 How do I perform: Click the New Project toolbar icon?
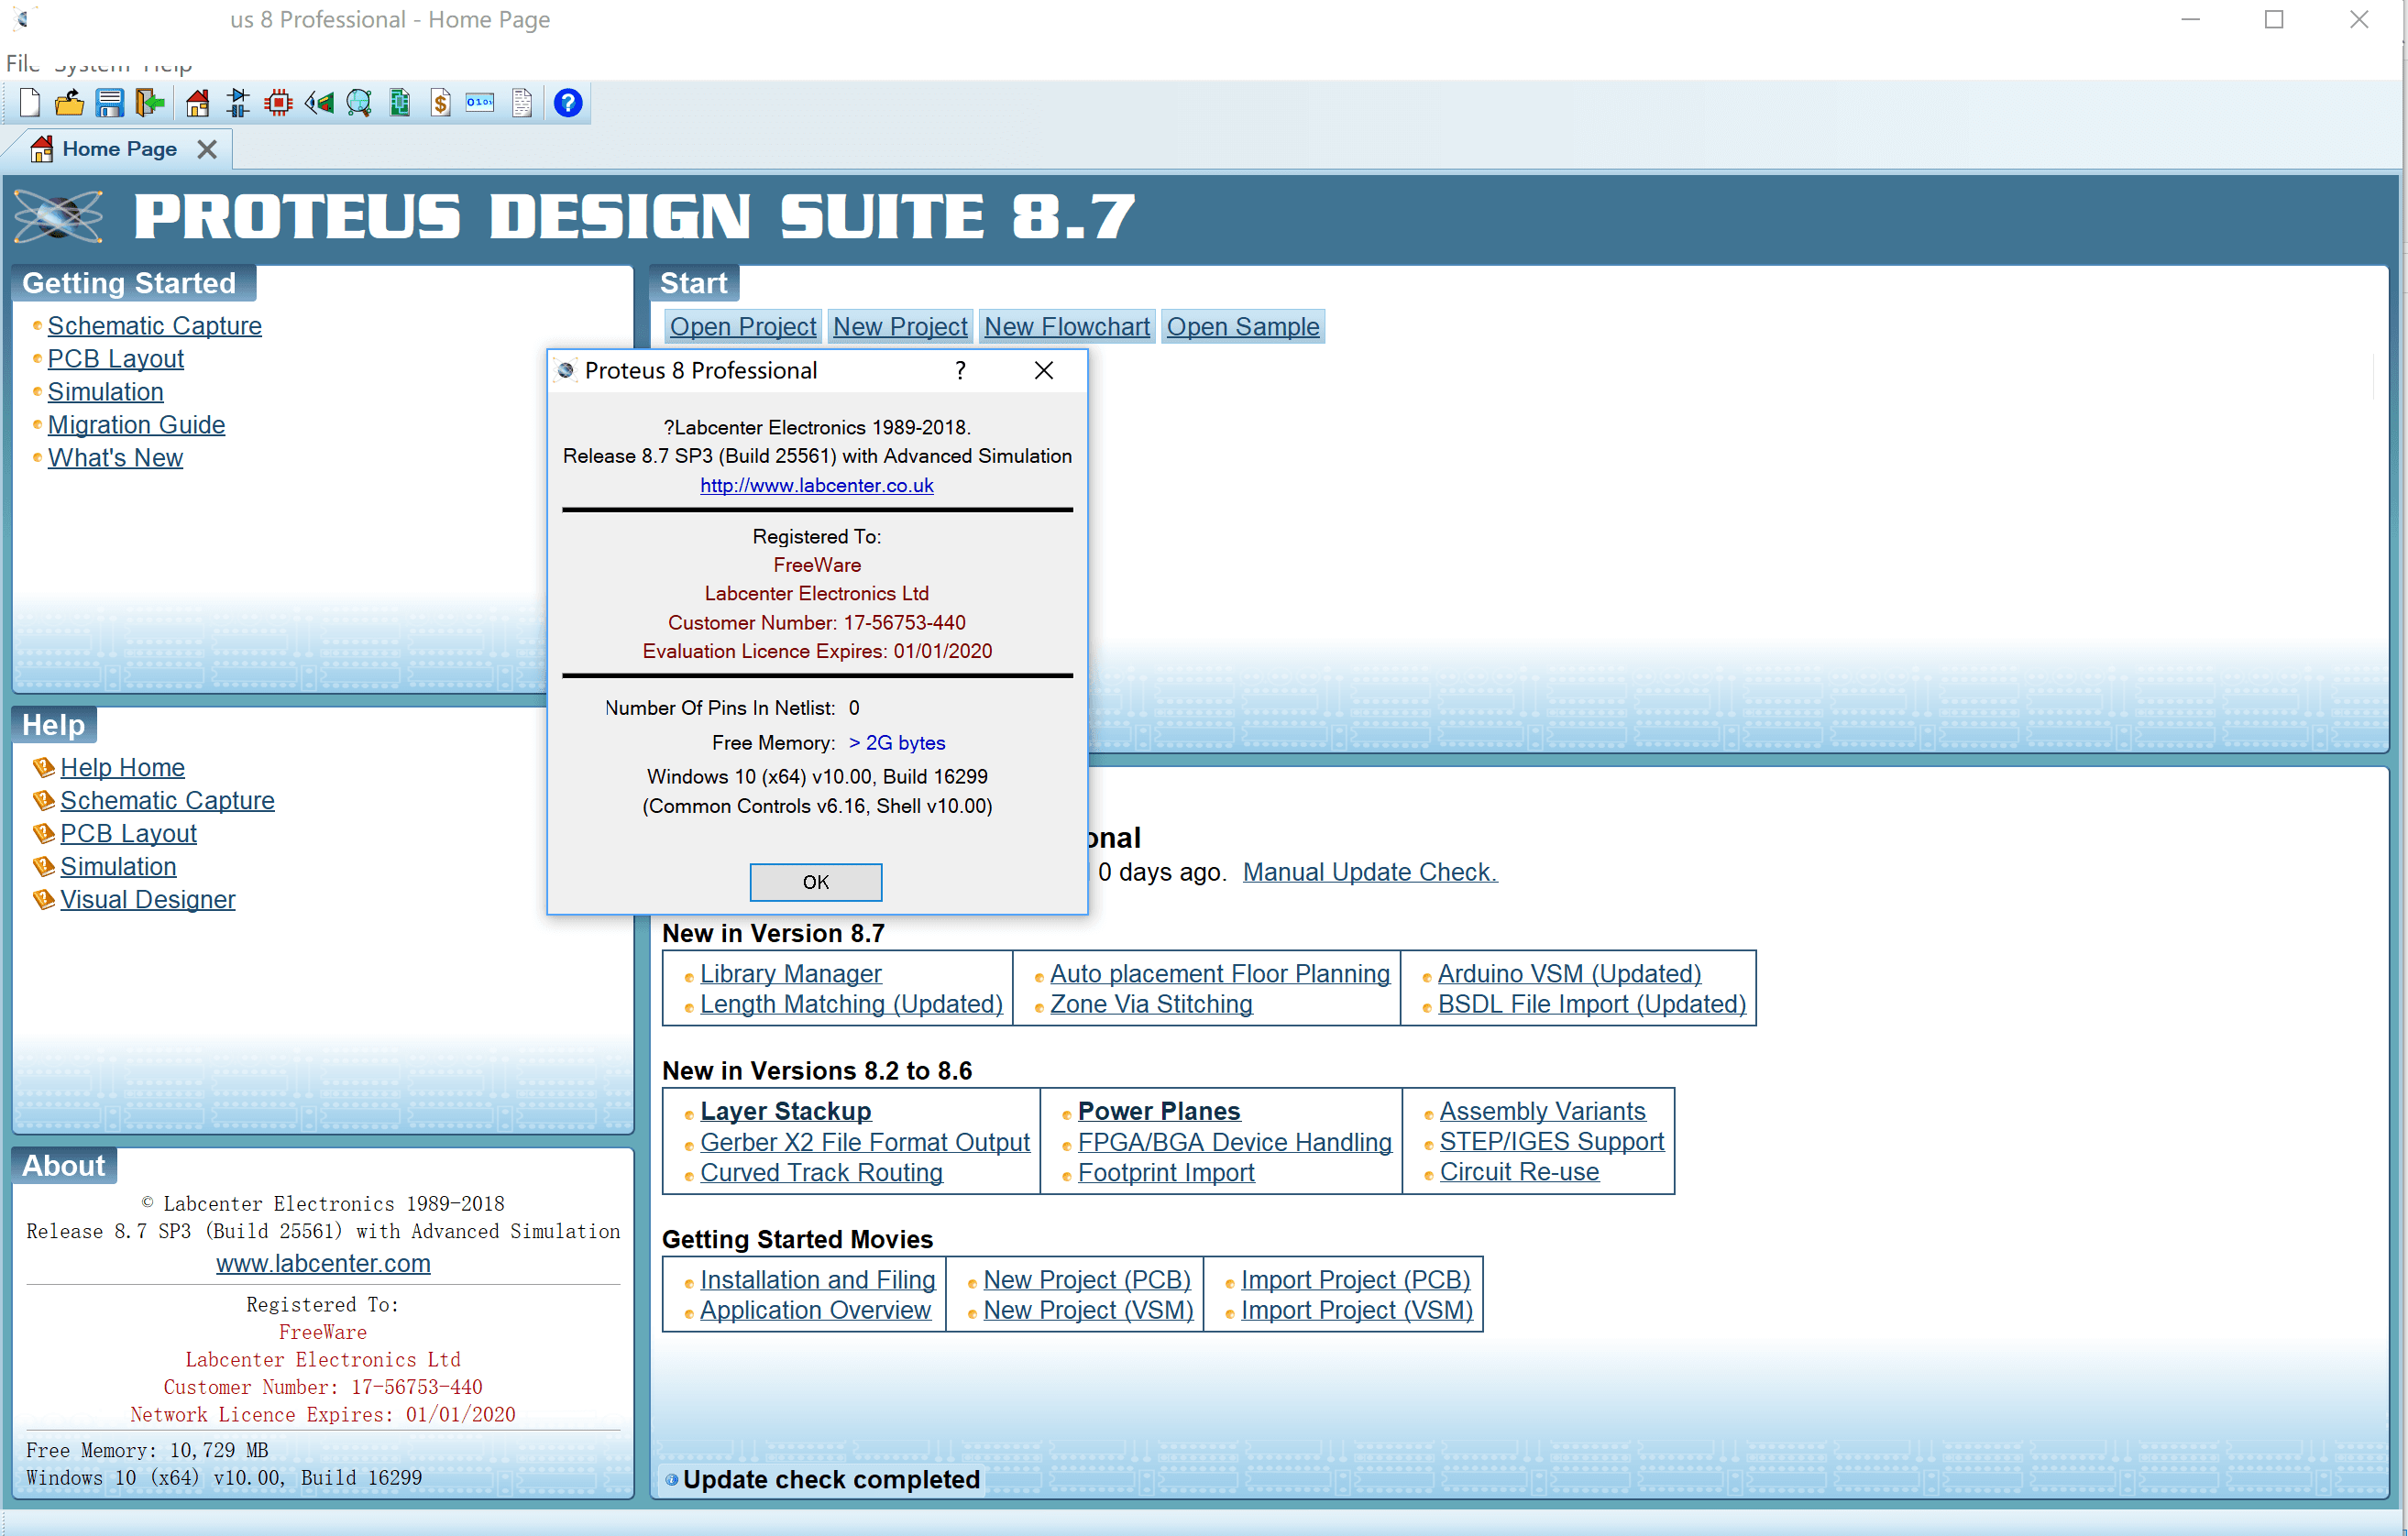30,102
